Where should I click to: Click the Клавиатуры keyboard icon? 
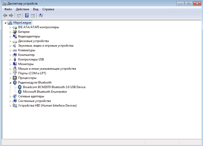click(15, 50)
